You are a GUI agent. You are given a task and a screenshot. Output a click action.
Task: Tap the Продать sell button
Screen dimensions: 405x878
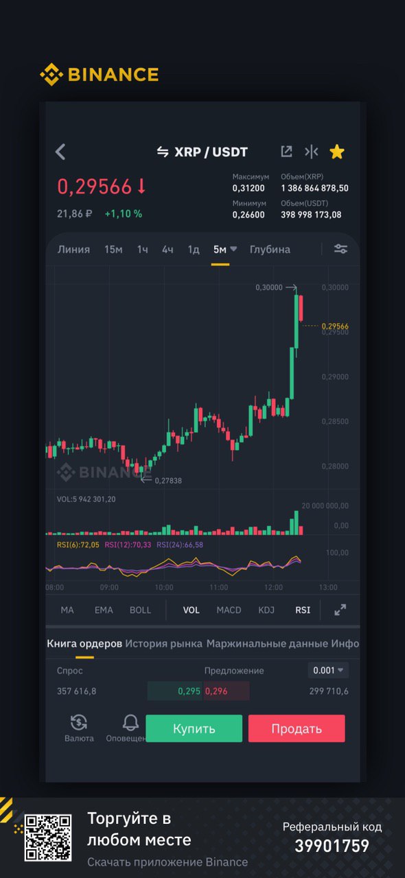tap(297, 728)
